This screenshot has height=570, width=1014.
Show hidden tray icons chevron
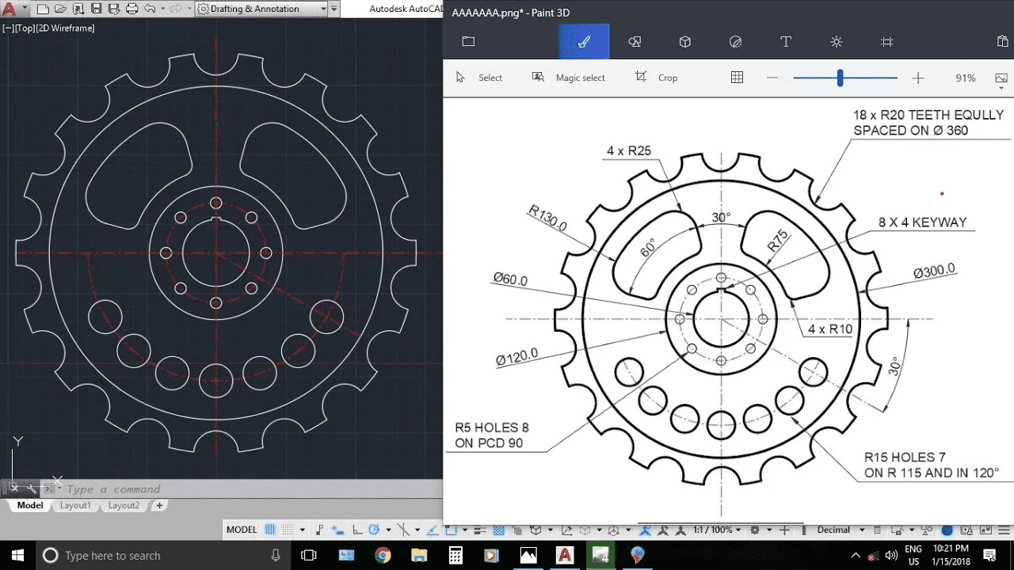(x=856, y=555)
